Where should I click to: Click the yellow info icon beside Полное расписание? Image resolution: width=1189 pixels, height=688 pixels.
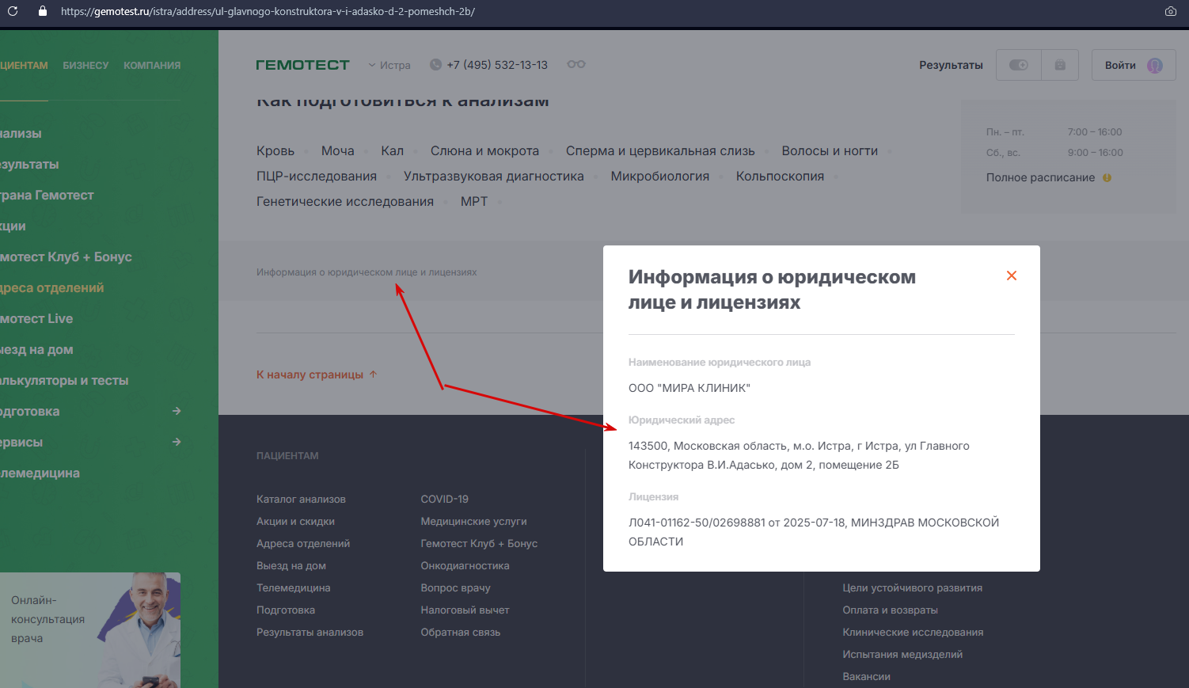(1107, 178)
